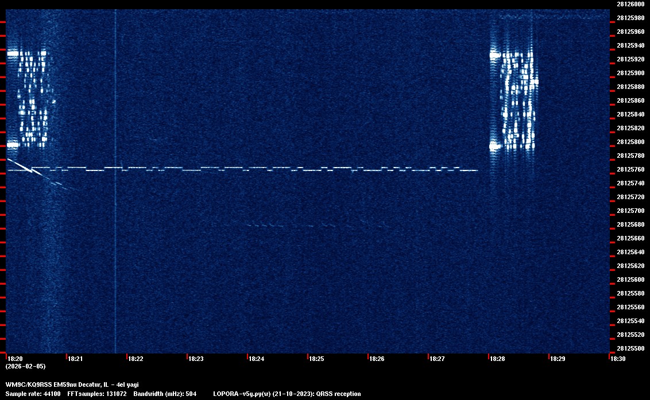Click the Sample rate: 44100 text
Image resolution: width=650 pixels, height=400 pixels.
[33, 394]
